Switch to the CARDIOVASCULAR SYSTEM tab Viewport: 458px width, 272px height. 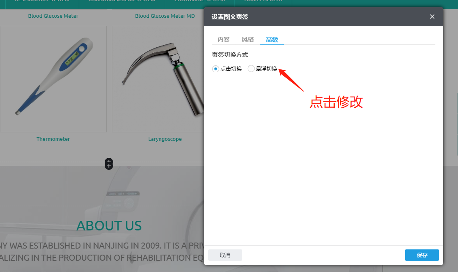pos(122,2)
